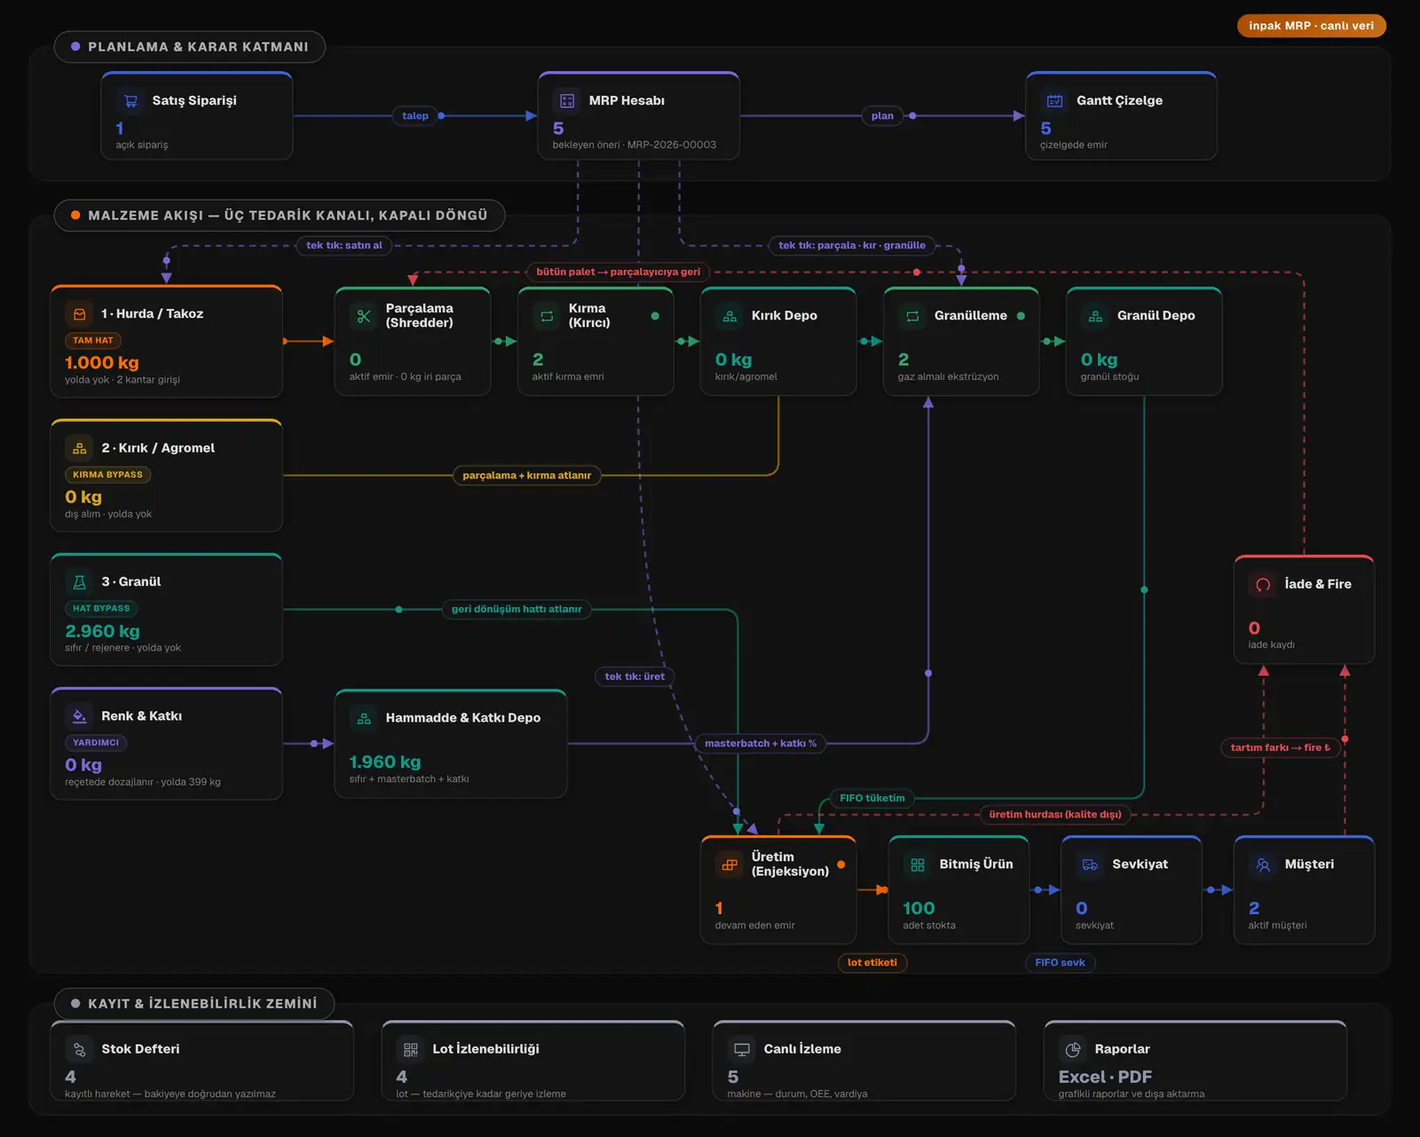
Task: Click the Stok Defteri icon
Action: (x=80, y=1050)
